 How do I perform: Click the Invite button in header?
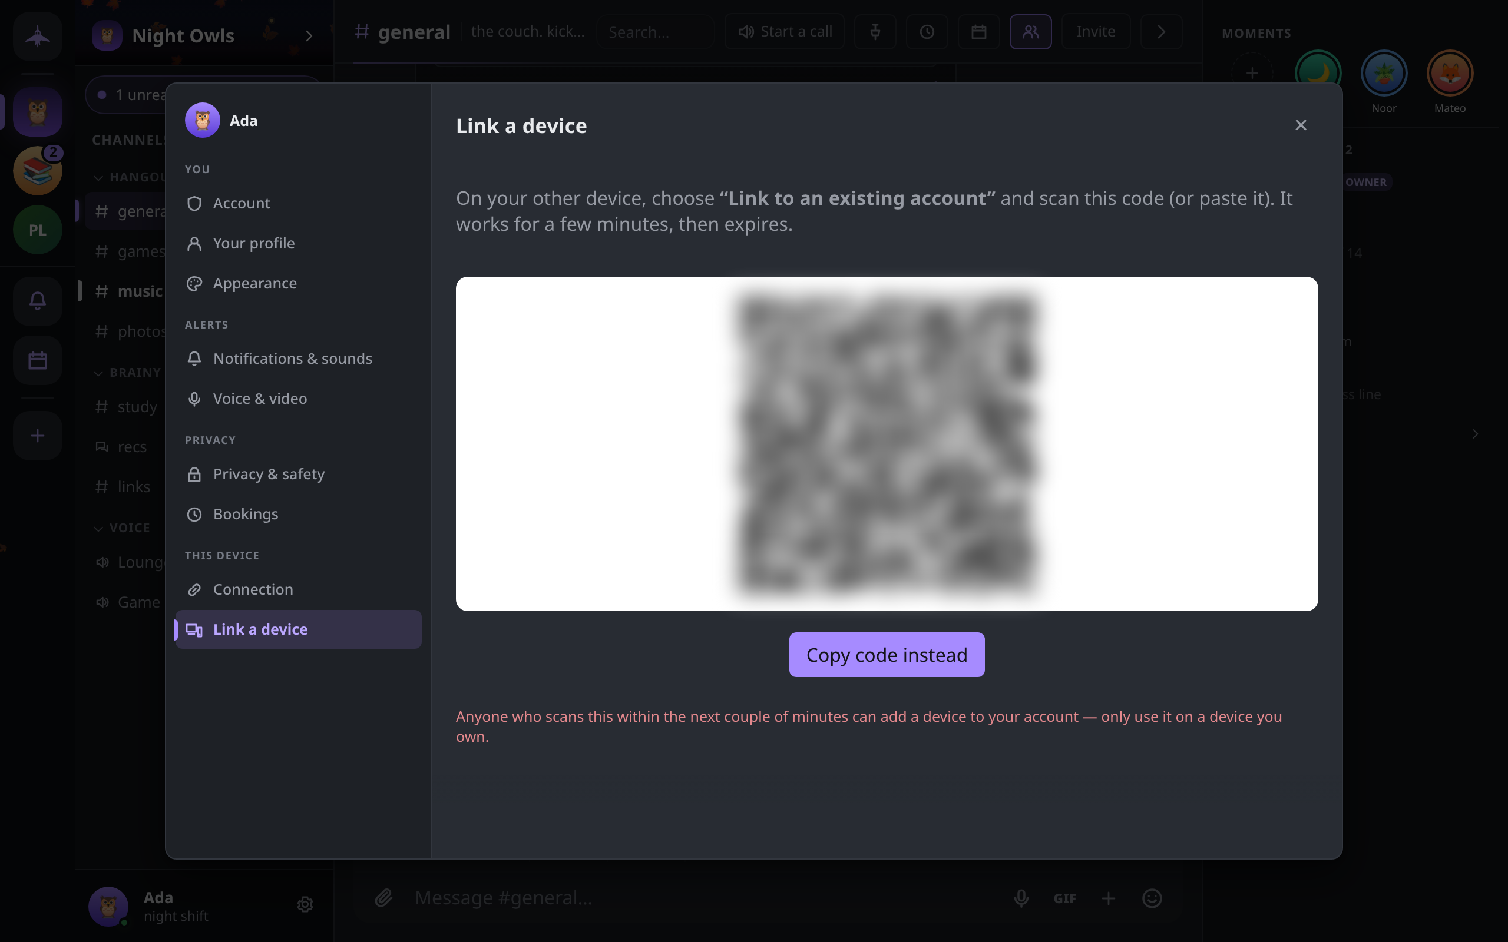pyautogui.click(x=1096, y=32)
